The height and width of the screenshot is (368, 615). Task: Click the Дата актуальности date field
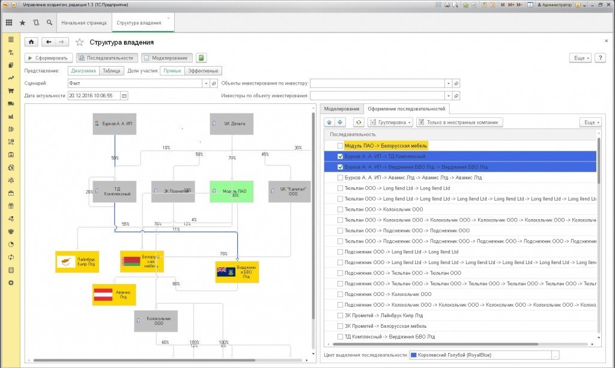[x=94, y=95]
